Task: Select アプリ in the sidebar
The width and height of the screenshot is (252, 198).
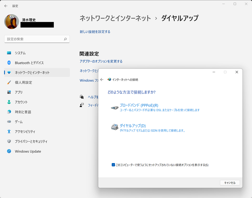Action: click(x=37, y=92)
